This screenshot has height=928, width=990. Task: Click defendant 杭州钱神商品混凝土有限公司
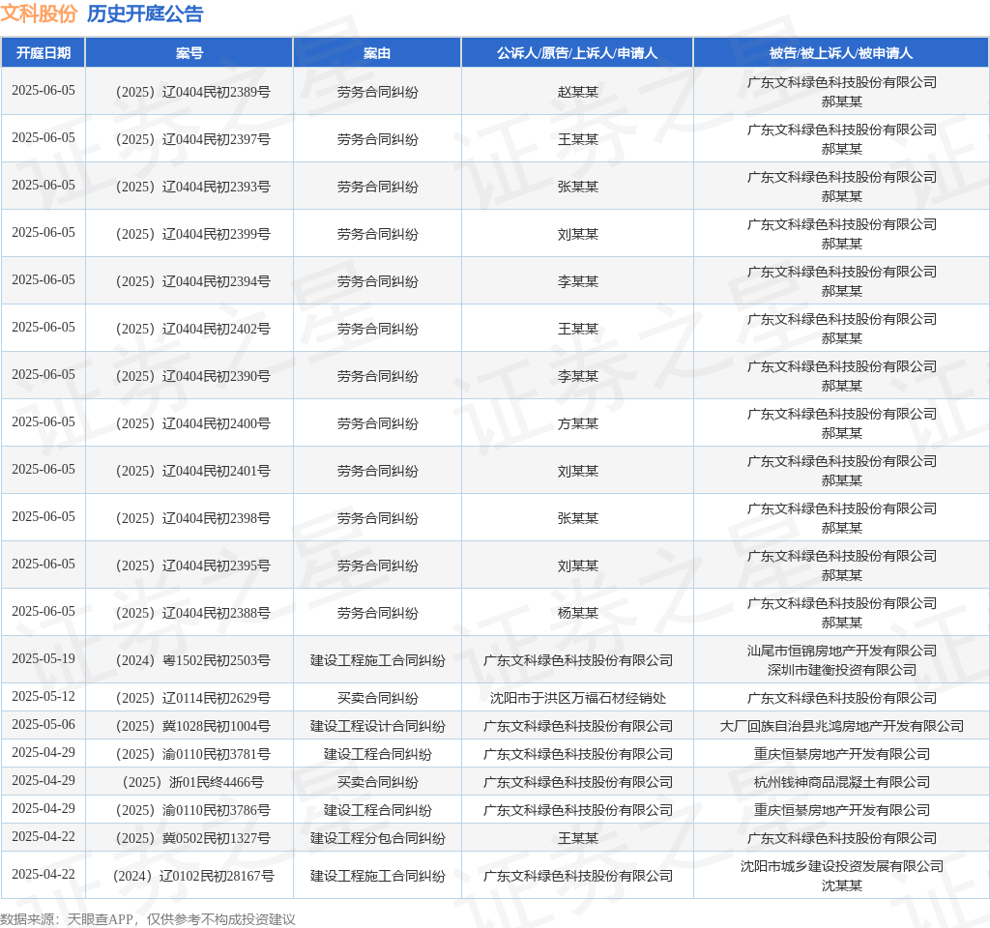[x=842, y=781]
